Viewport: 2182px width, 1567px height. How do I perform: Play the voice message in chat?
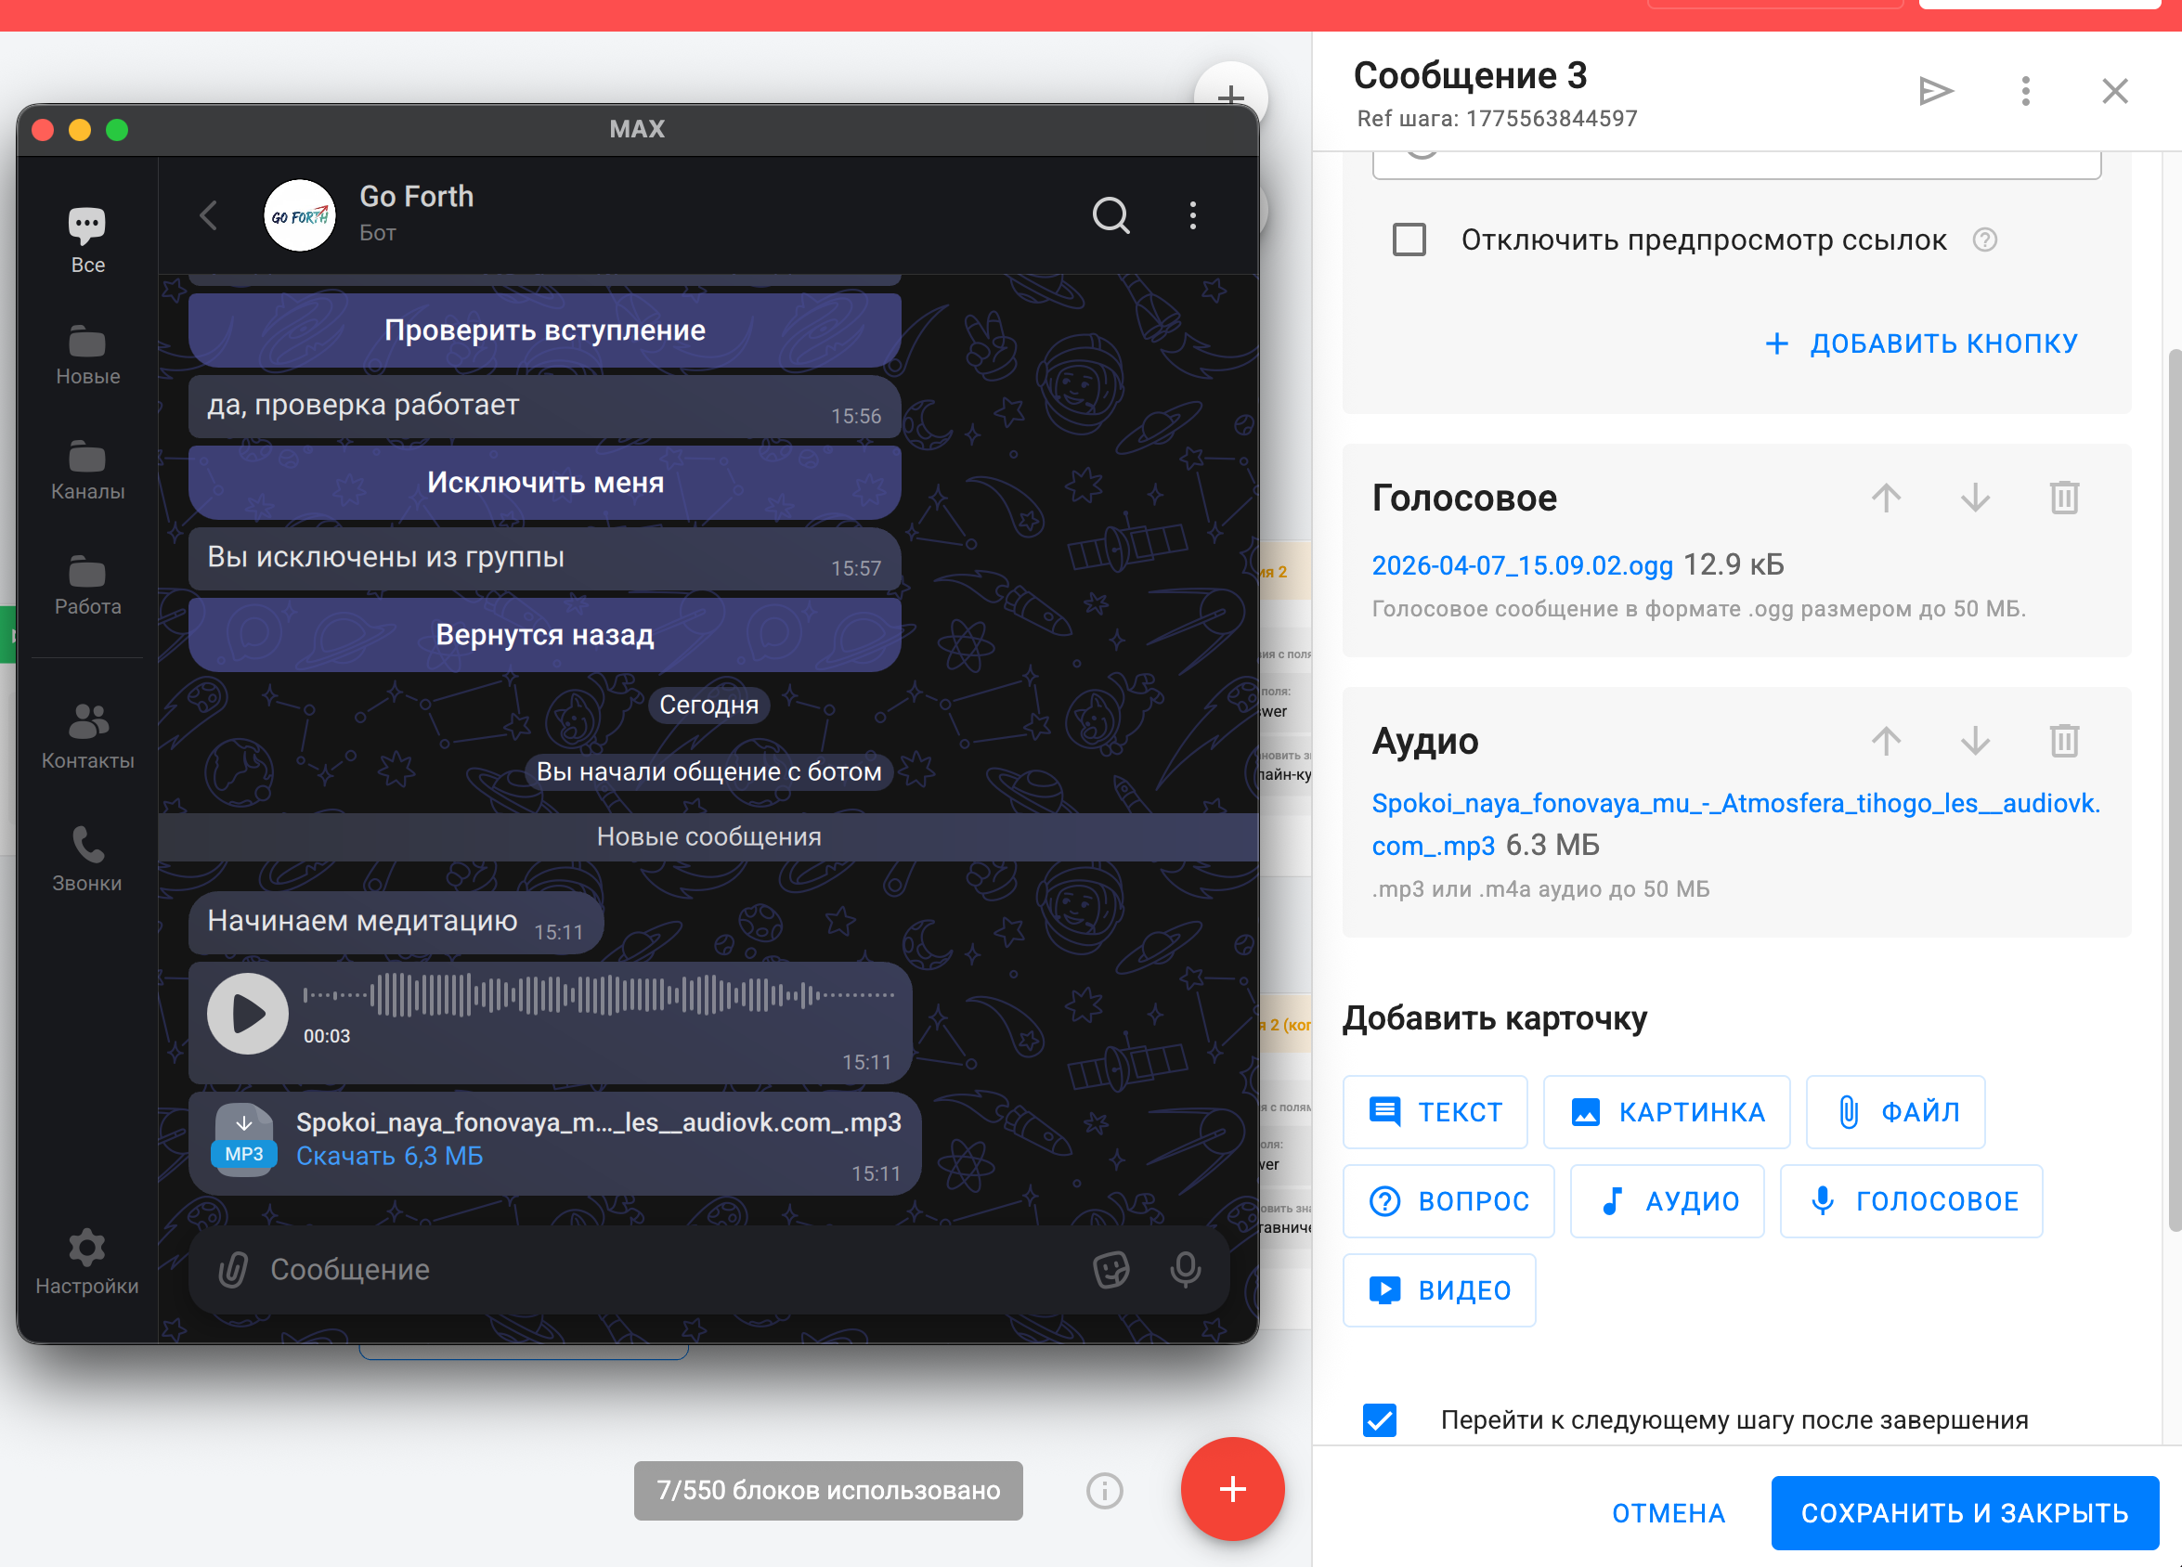247,1013
